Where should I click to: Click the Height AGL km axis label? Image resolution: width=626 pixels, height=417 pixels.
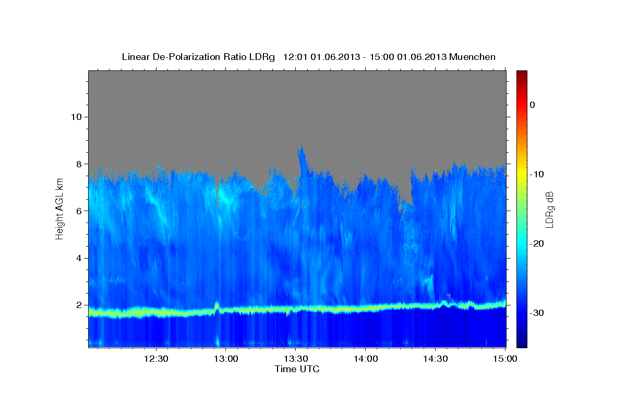point(59,208)
